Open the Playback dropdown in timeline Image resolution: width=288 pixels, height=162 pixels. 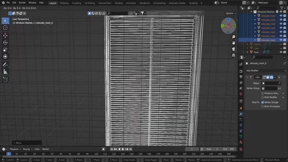pos(15,149)
